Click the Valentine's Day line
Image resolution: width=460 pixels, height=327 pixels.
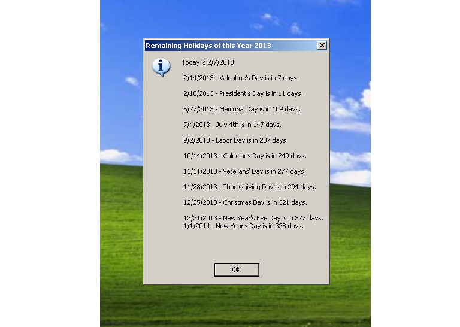[241, 78]
